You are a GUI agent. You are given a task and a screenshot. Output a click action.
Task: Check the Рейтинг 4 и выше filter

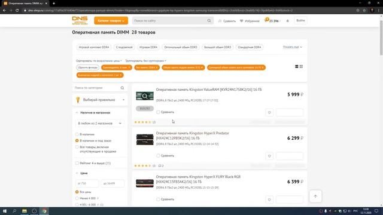tap(77, 163)
